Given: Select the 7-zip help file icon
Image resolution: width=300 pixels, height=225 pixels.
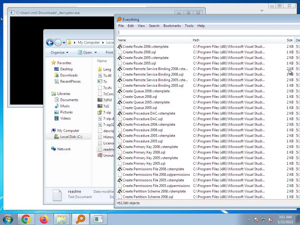Looking at the screenshot, I should (x=100, y=112).
